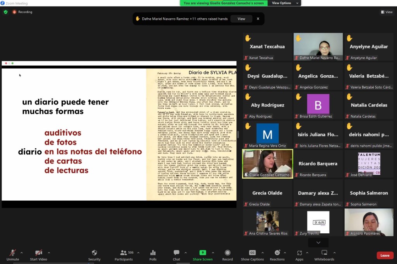Expand audio options arrow beside Unmute

(x=21, y=252)
